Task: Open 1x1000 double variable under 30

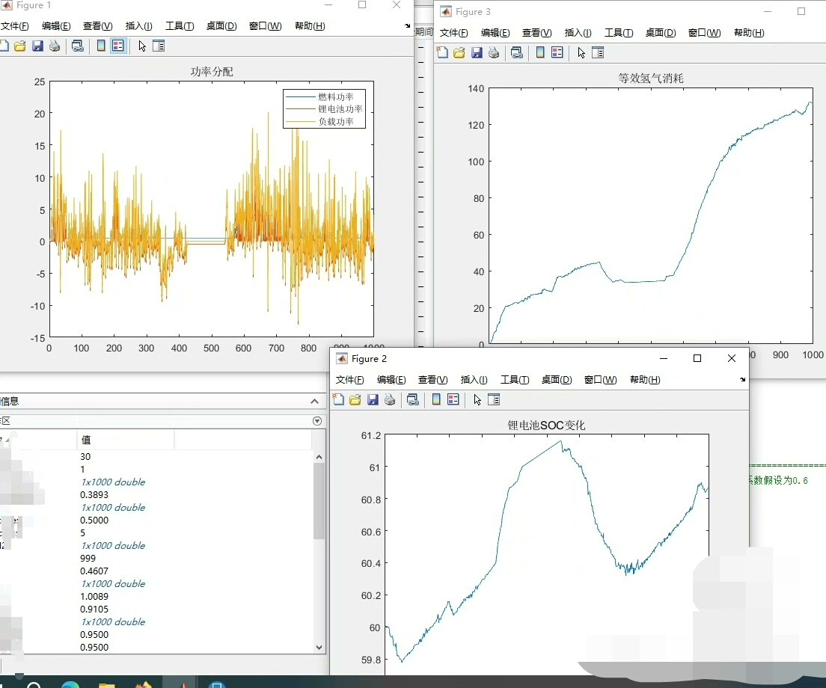Action: (x=113, y=482)
